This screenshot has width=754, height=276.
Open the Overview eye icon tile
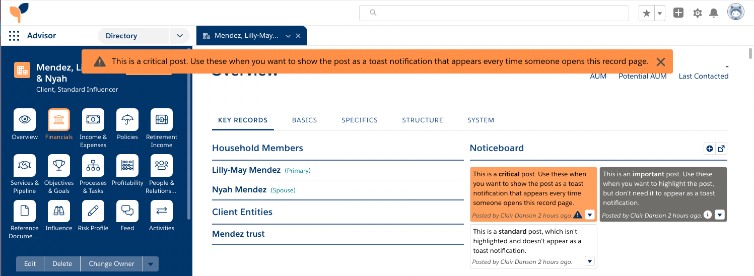[x=24, y=119]
